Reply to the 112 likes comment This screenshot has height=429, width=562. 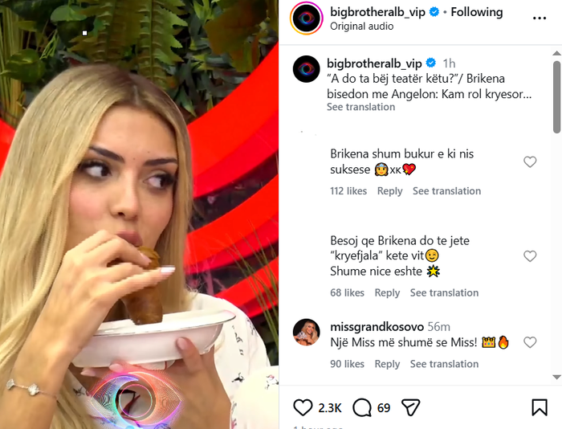pyautogui.click(x=389, y=191)
